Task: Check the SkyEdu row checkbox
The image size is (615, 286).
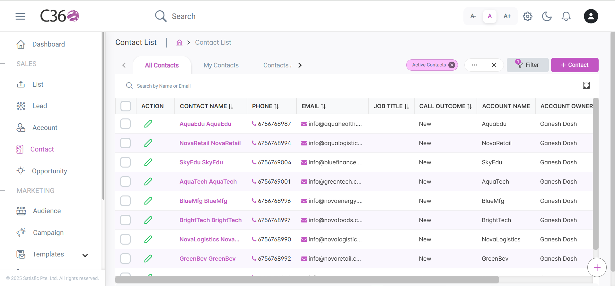Action: point(125,162)
